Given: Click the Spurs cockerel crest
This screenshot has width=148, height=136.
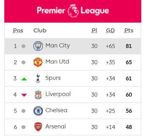Looking at the screenshot, I should click(x=38, y=78).
